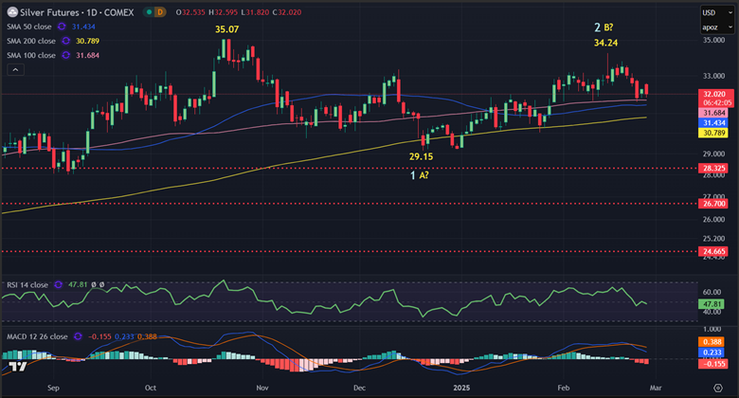The width and height of the screenshot is (739, 398).
Task: Click the SMA 100 purple loading icon
Action: click(x=66, y=55)
